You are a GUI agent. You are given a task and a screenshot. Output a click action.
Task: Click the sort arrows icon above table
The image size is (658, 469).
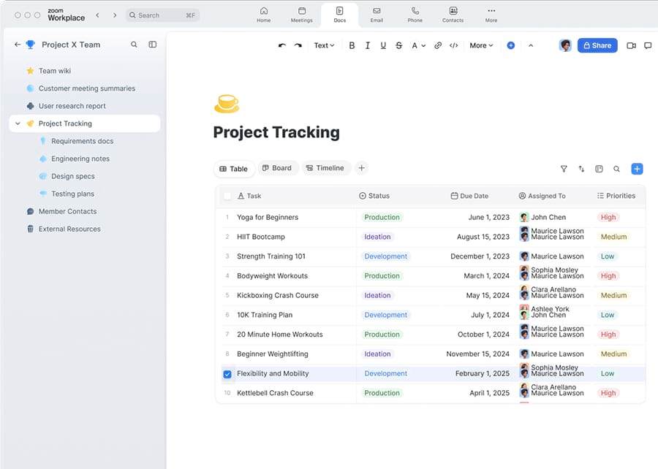pos(581,169)
